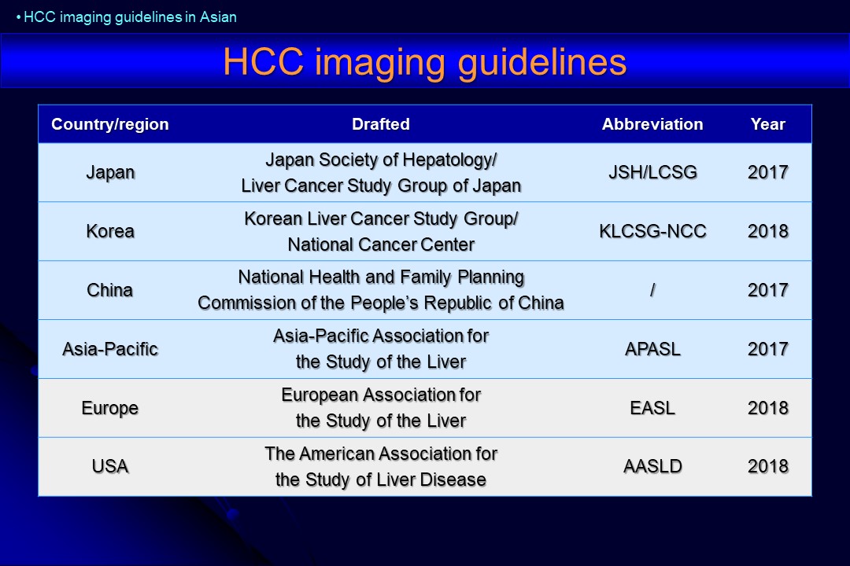850x566 pixels.
Task: Select the 'China' country cell
Action: pos(110,290)
